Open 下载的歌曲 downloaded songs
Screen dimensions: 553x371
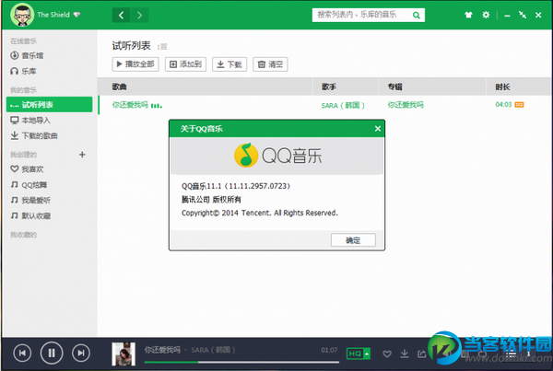pos(34,135)
